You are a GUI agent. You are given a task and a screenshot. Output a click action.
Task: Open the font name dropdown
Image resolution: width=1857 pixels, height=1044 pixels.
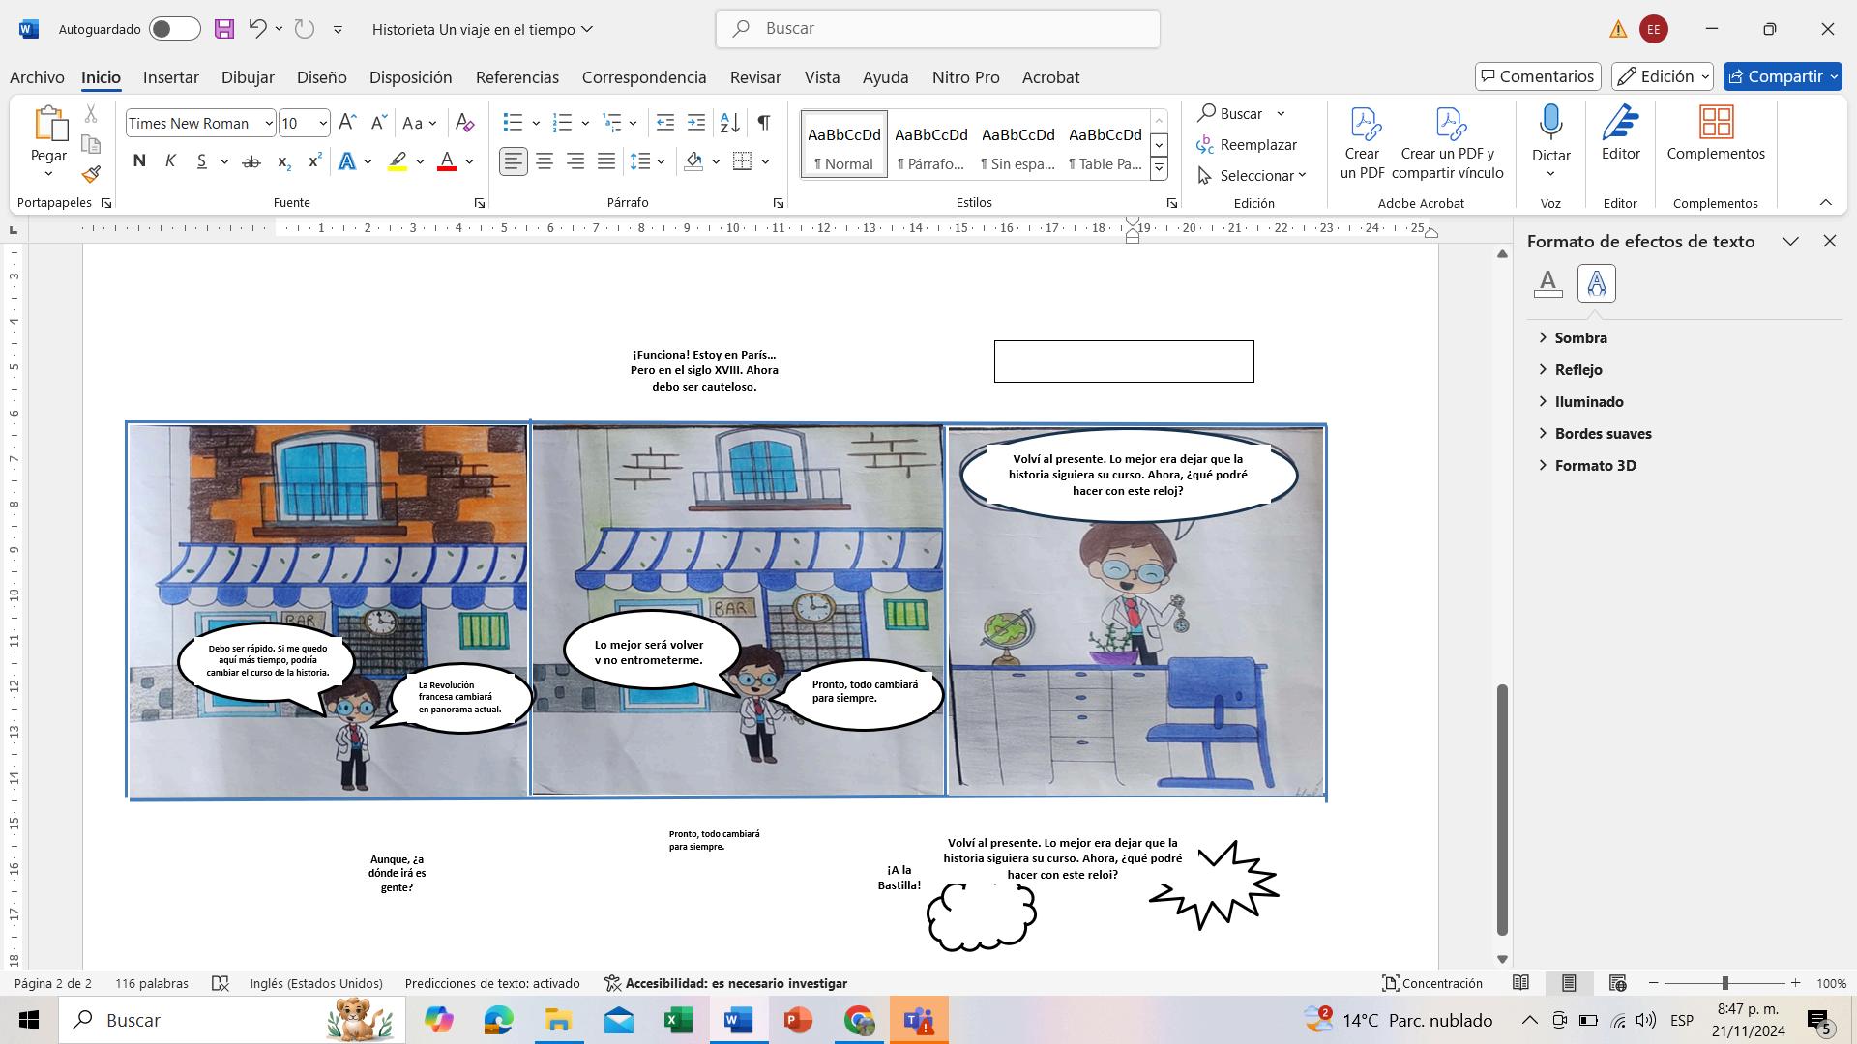coord(268,123)
